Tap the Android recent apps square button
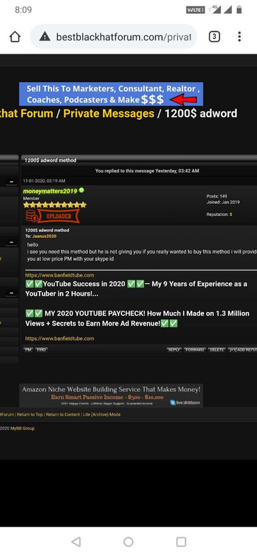 click(x=181, y=542)
